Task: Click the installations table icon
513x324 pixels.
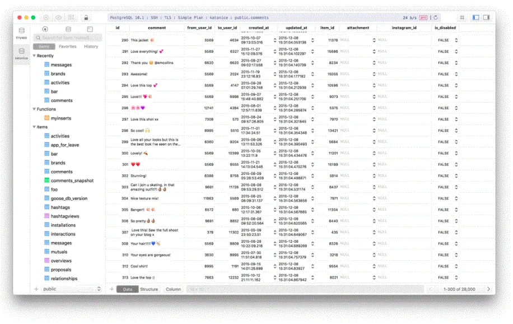Action: [47, 225]
